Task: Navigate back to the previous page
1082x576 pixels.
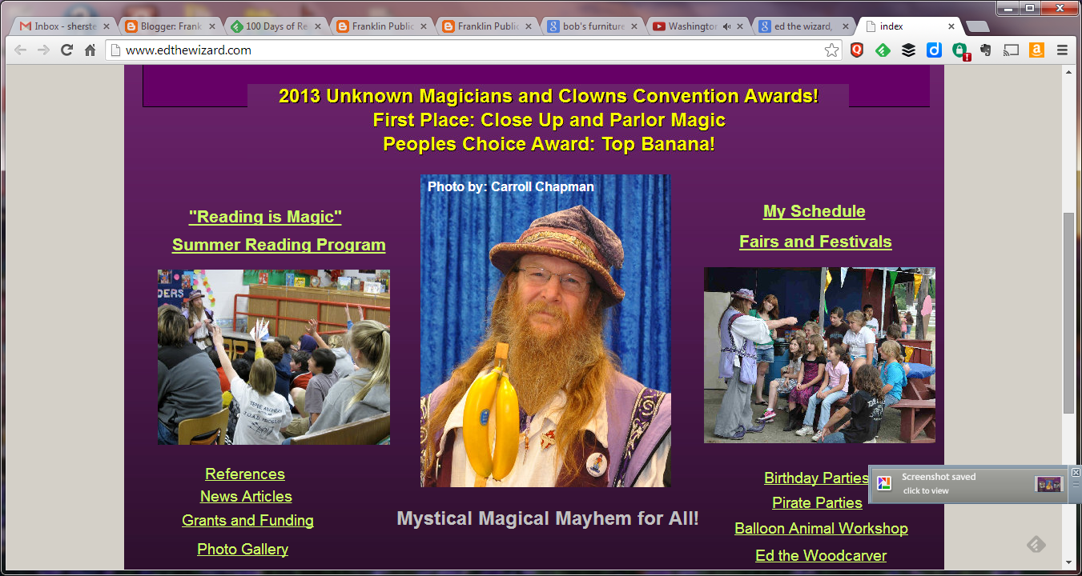Action: [20, 50]
